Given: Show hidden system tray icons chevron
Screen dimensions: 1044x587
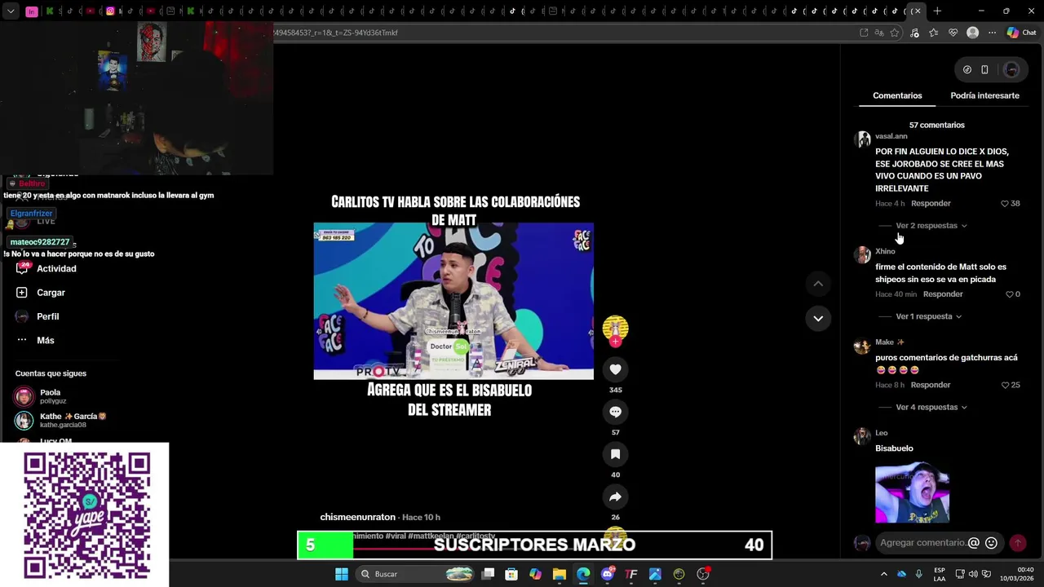Looking at the screenshot, I should click(883, 574).
